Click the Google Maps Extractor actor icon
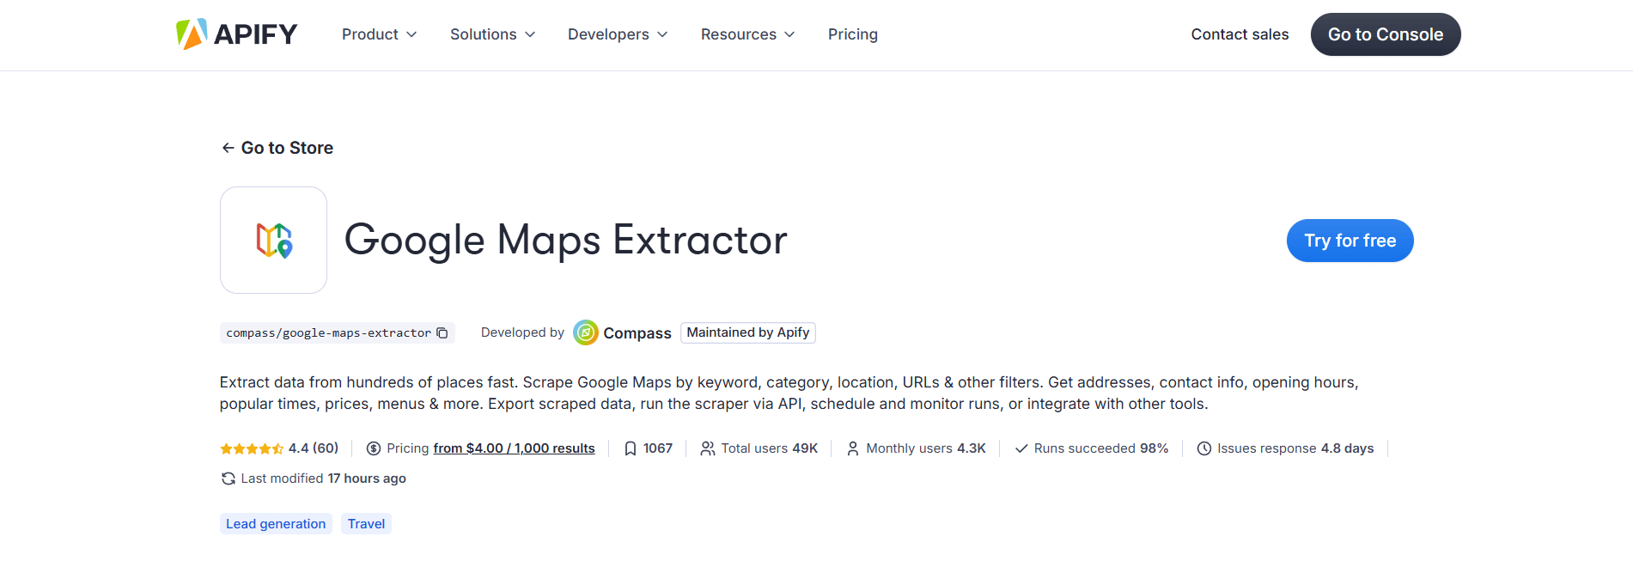 273,241
